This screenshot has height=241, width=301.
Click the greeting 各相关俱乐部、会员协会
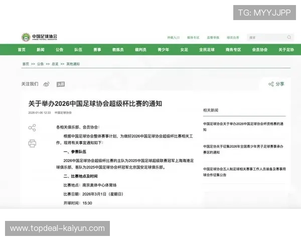[x=78, y=127]
